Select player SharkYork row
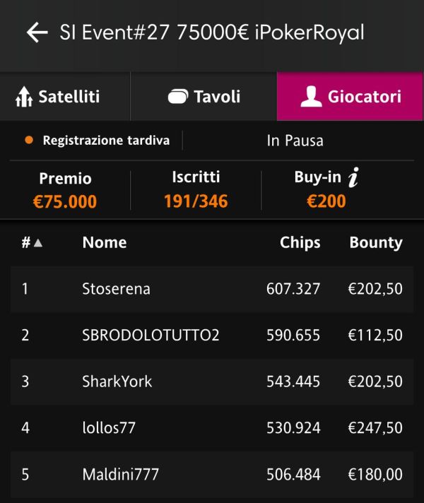 (x=212, y=381)
